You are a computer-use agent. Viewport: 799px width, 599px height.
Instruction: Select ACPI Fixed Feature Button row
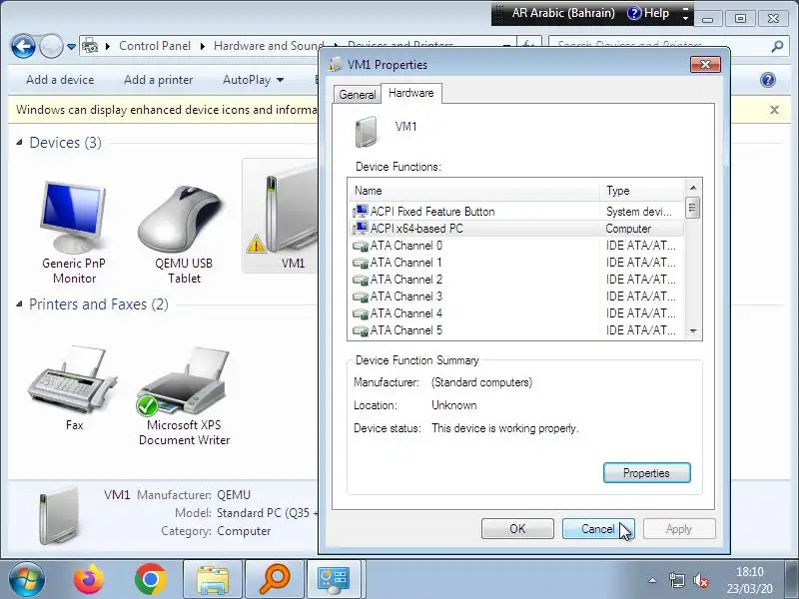pos(516,212)
